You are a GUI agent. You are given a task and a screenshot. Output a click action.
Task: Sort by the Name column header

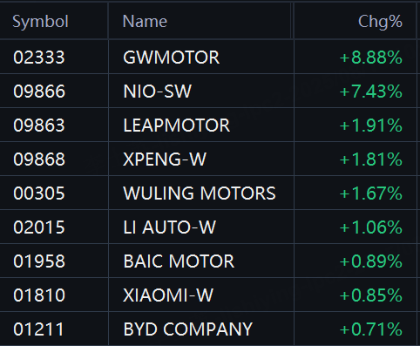tap(145, 22)
